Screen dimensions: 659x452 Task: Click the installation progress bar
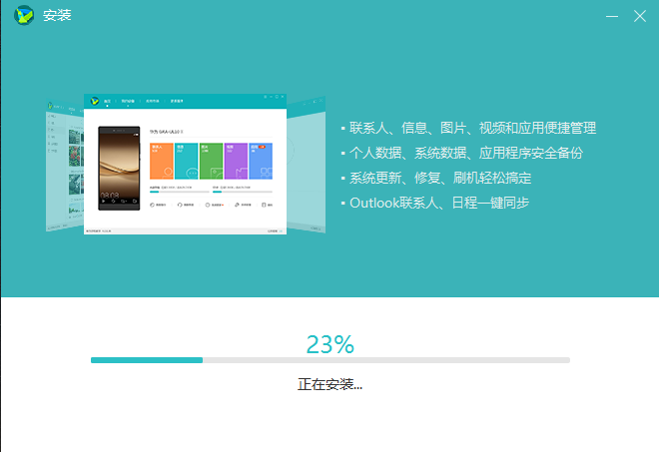(x=329, y=360)
